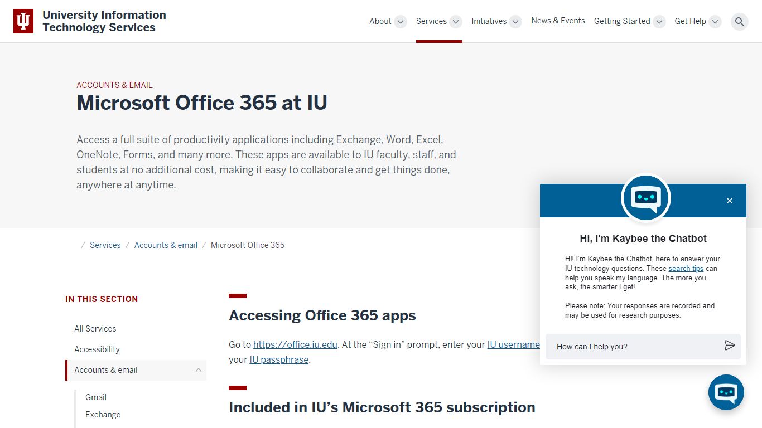
Task: Open the Initiatives nav item
Action: (x=489, y=21)
